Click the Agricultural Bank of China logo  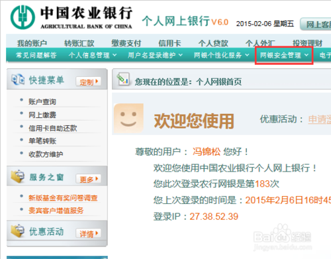(23, 17)
